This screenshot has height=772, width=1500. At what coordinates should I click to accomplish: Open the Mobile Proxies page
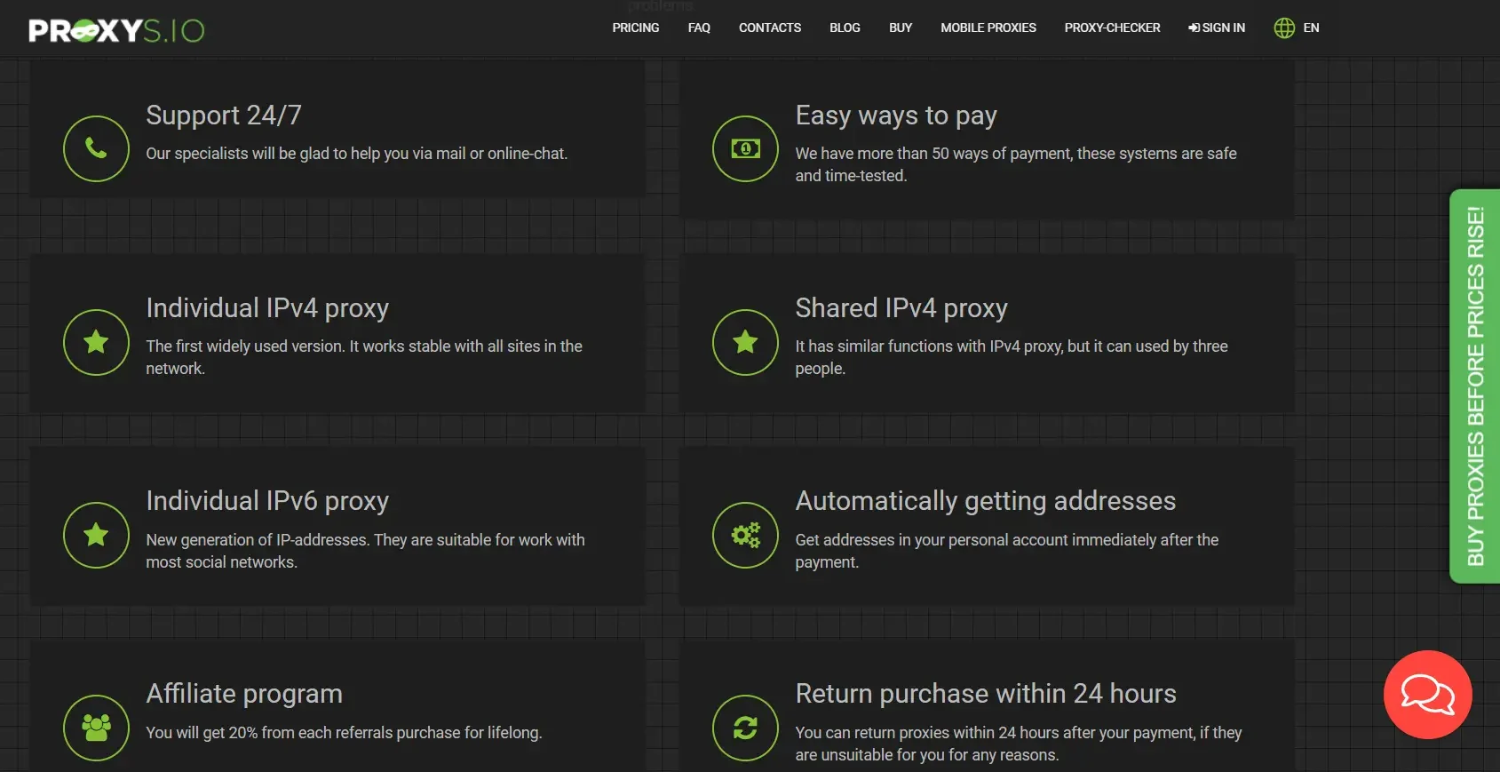[x=988, y=28]
